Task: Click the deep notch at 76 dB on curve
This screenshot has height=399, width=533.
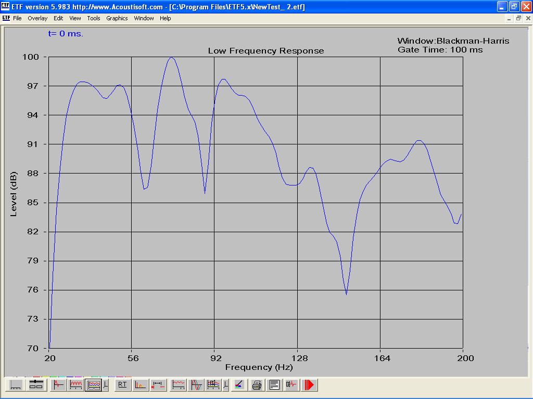Action: (x=346, y=294)
